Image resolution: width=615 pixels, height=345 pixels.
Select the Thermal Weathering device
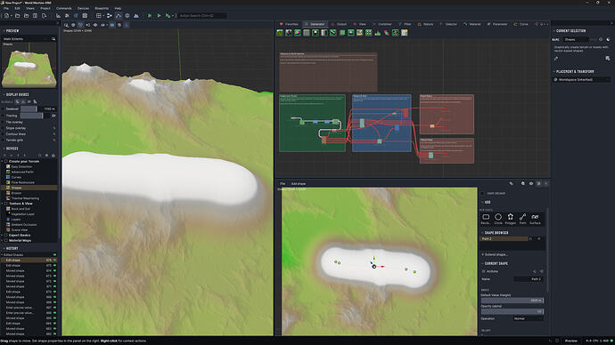pyautogui.click(x=25, y=198)
